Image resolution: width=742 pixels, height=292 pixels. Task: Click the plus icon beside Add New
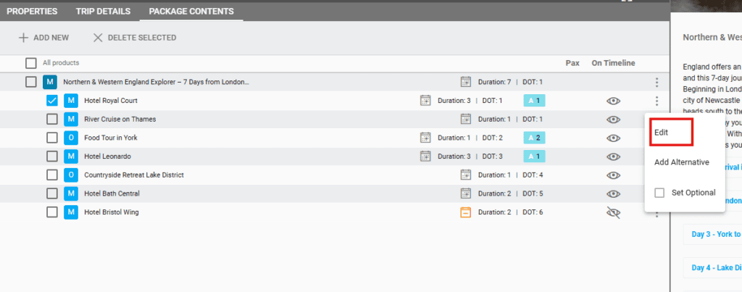(x=24, y=38)
